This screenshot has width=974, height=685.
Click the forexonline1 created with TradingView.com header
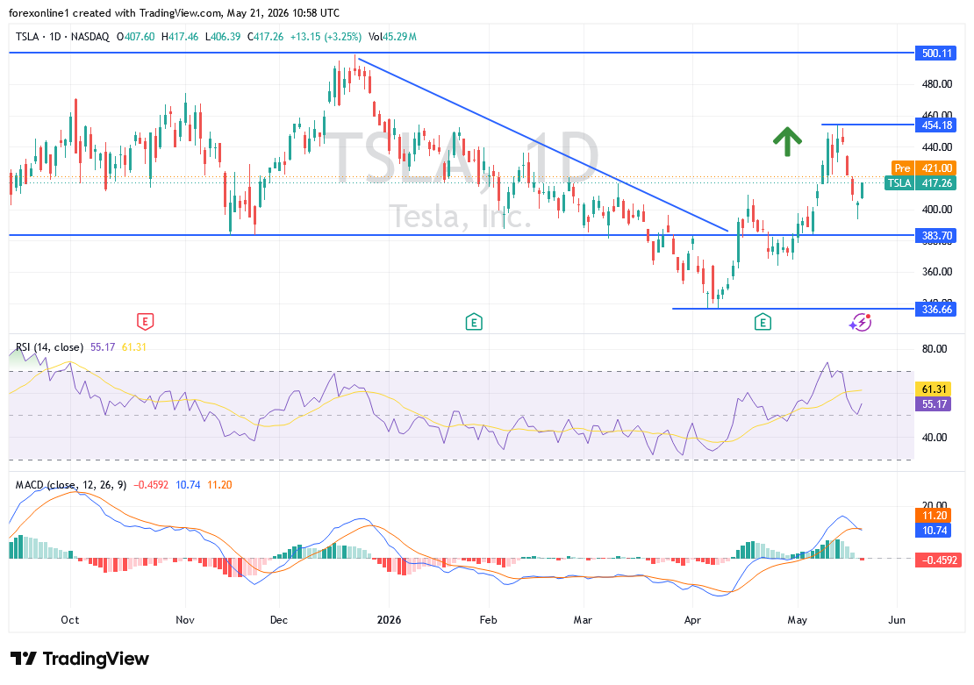click(x=174, y=13)
